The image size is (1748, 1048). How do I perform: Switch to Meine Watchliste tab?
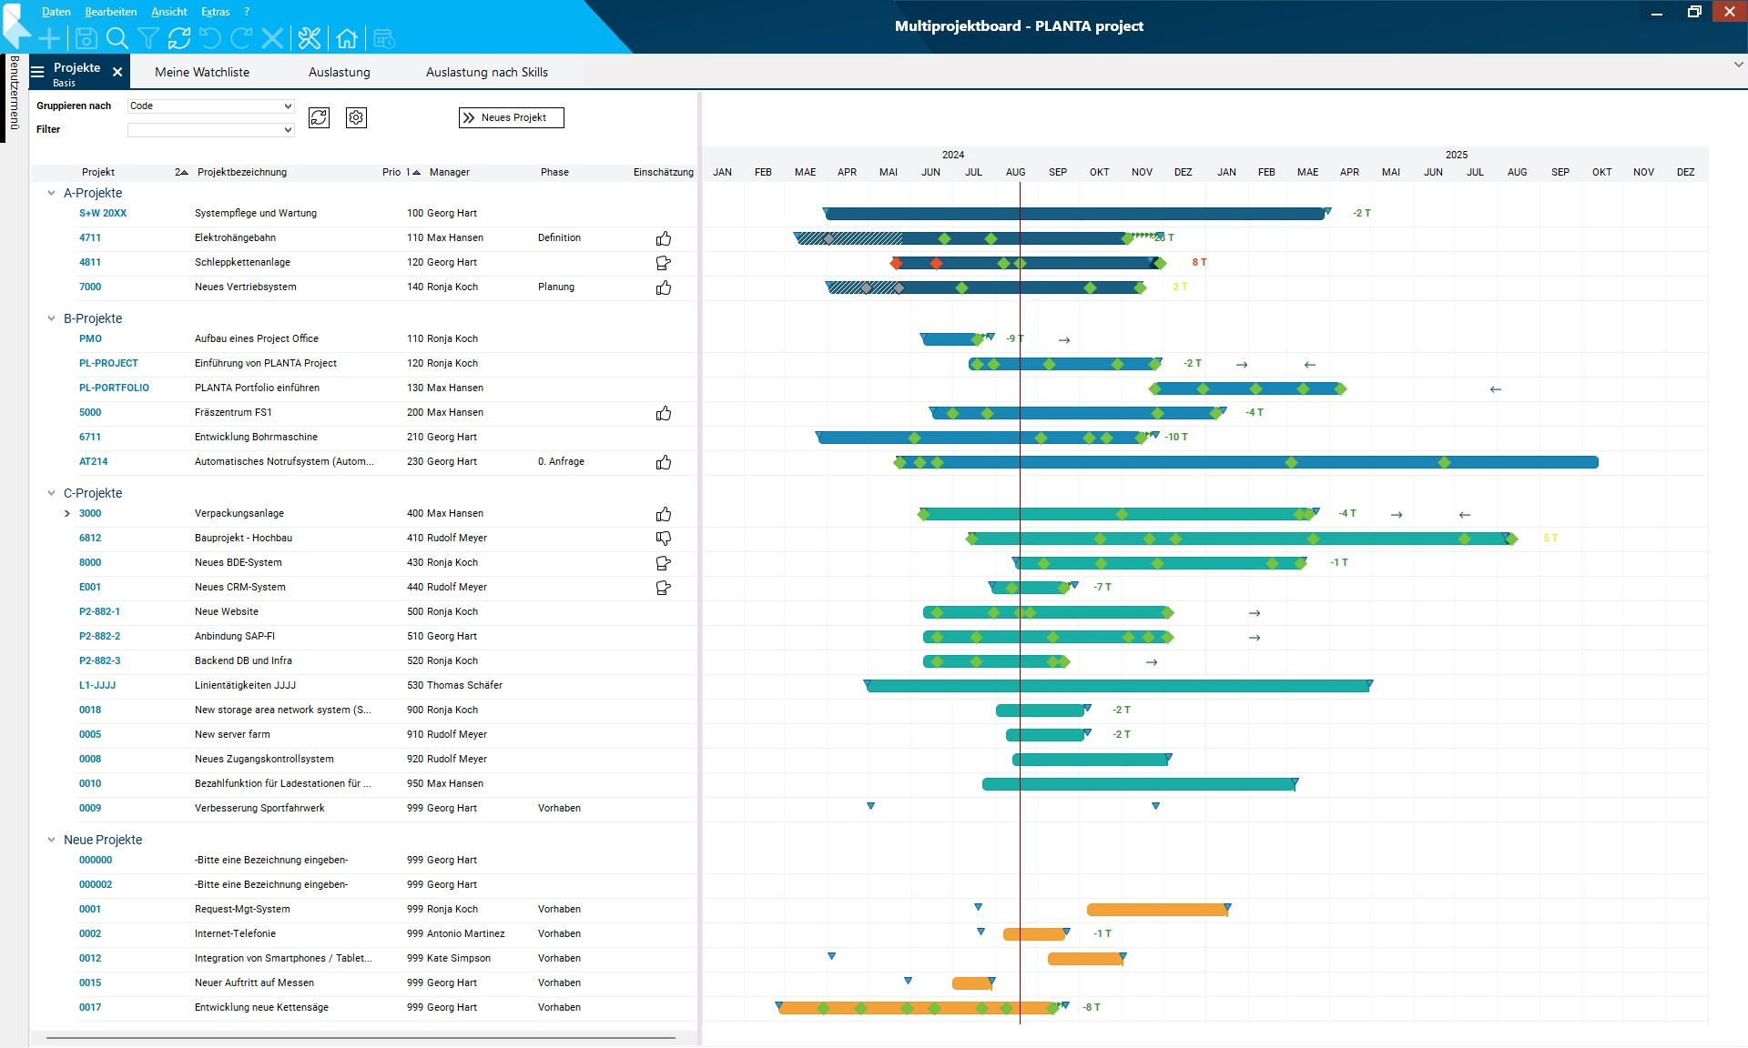point(202,72)
